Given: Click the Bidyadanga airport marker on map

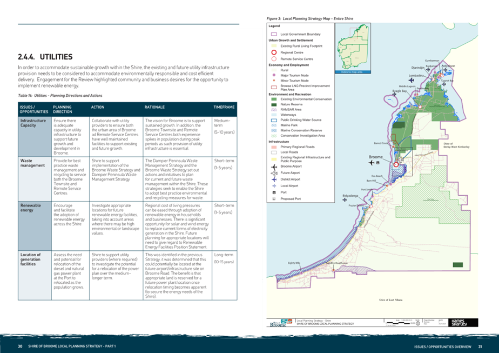Looking at the screenshot, I should pyautogui.click(x=345, y=200).
